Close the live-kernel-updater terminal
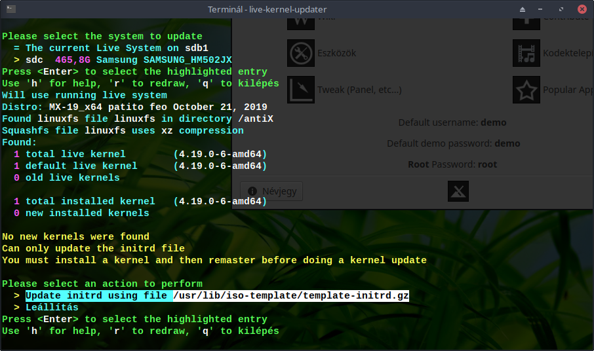 (582, 9)
